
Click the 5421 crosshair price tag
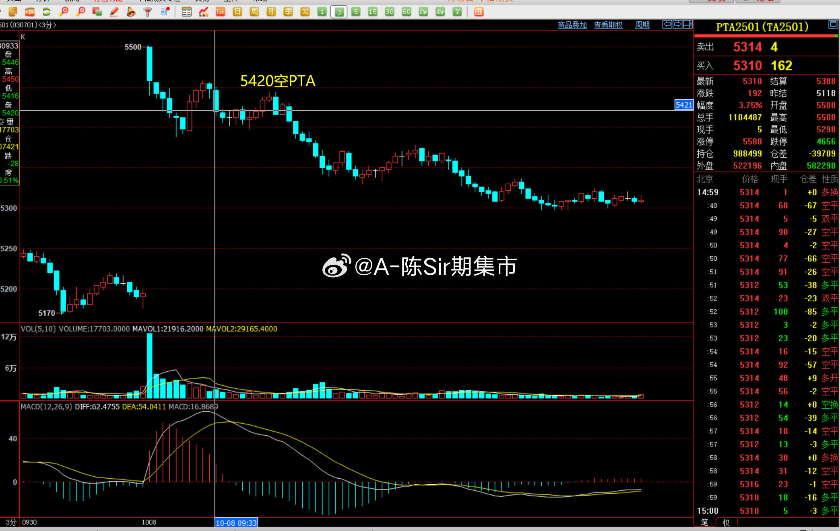pyautogui.click(x=683, y=105)
